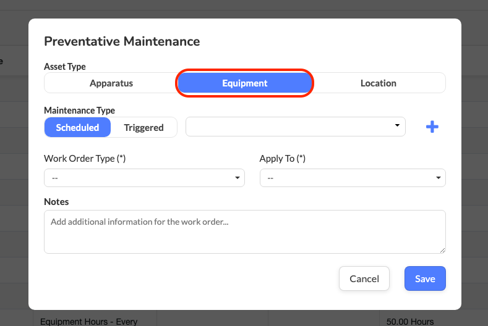Click the Apply To caret arrow
The image size is (488, 326).
439,178
